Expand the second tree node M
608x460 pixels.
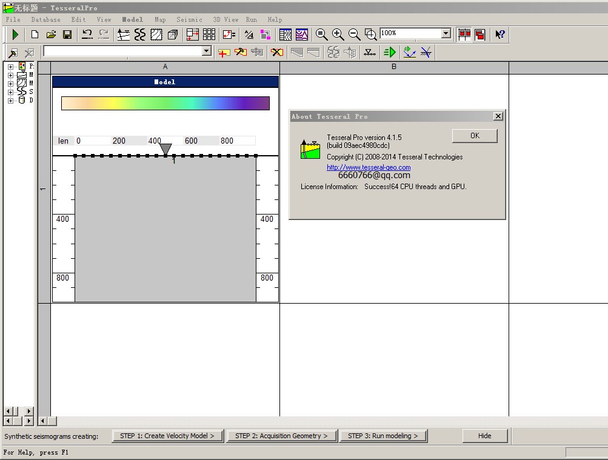point(10,75)
